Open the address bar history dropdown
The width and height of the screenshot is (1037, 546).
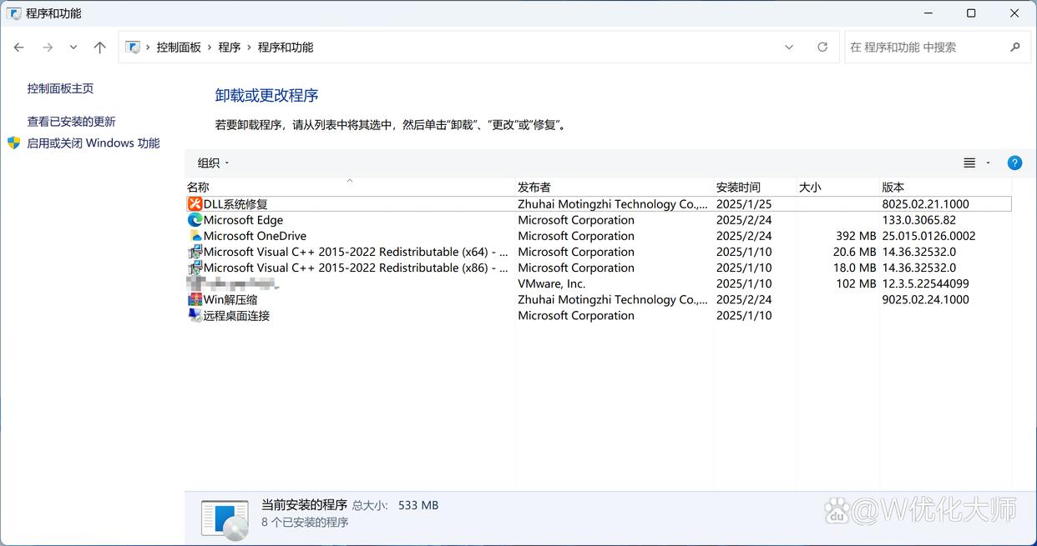point(789,48)
